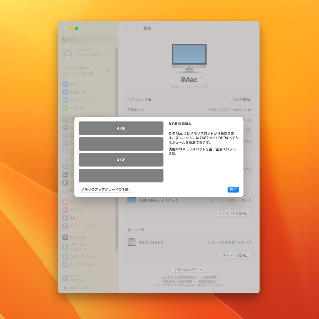Screen dimensions: 319x319
Task: Go back with the left chevron
Action: click(127, 28)
